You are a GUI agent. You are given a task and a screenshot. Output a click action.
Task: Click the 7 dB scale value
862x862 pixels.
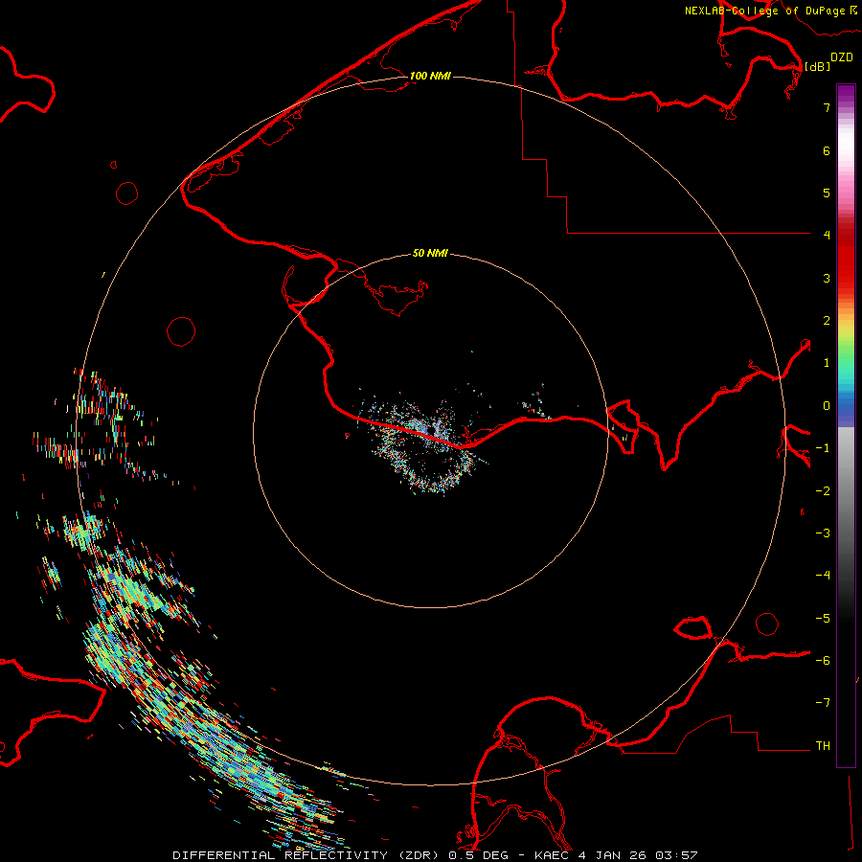[x=827, y=107]
